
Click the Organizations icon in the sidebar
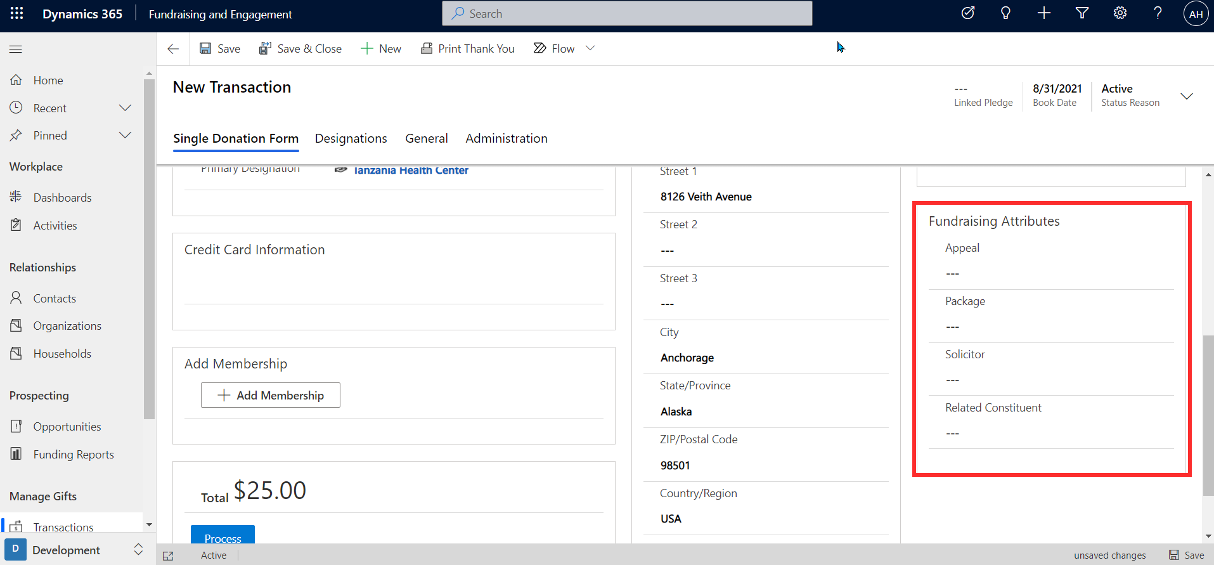(16, 325)
